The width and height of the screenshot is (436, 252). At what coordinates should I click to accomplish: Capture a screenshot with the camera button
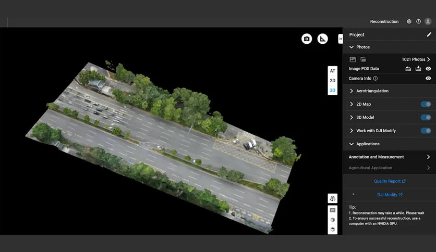307,39
